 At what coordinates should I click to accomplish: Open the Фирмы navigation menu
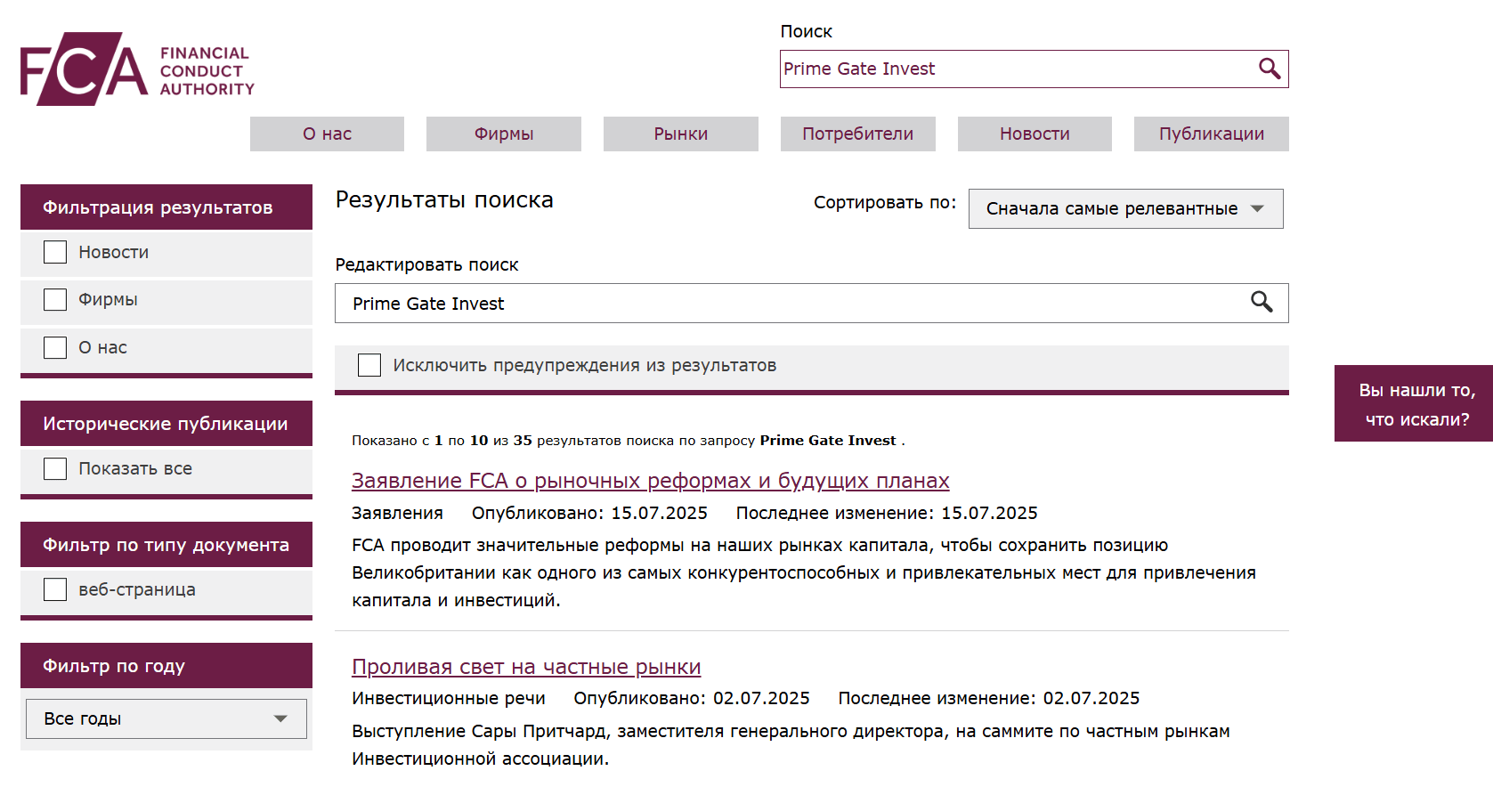(504, 134)
